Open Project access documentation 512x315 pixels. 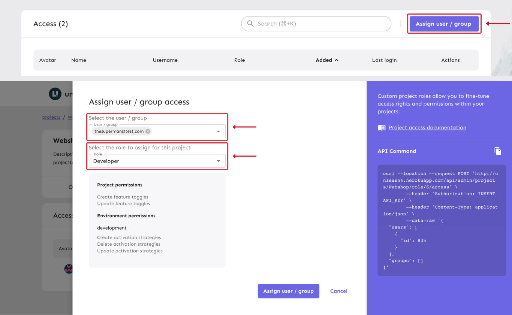pos(427,127)
